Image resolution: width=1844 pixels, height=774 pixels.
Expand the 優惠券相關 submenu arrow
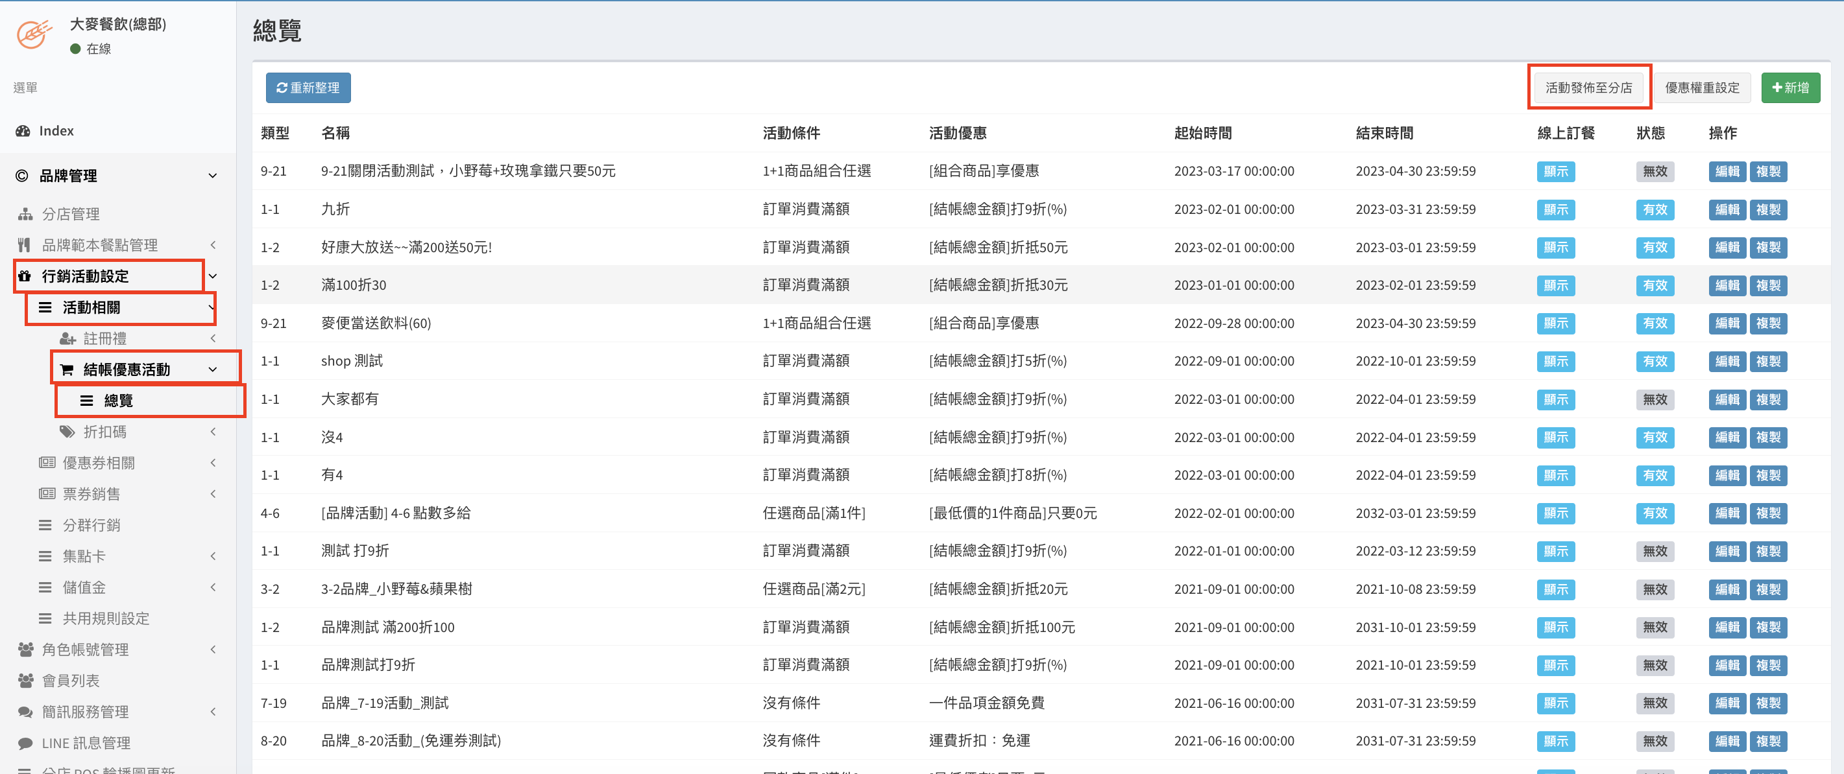pyautogui.click(x=213, y=463)
